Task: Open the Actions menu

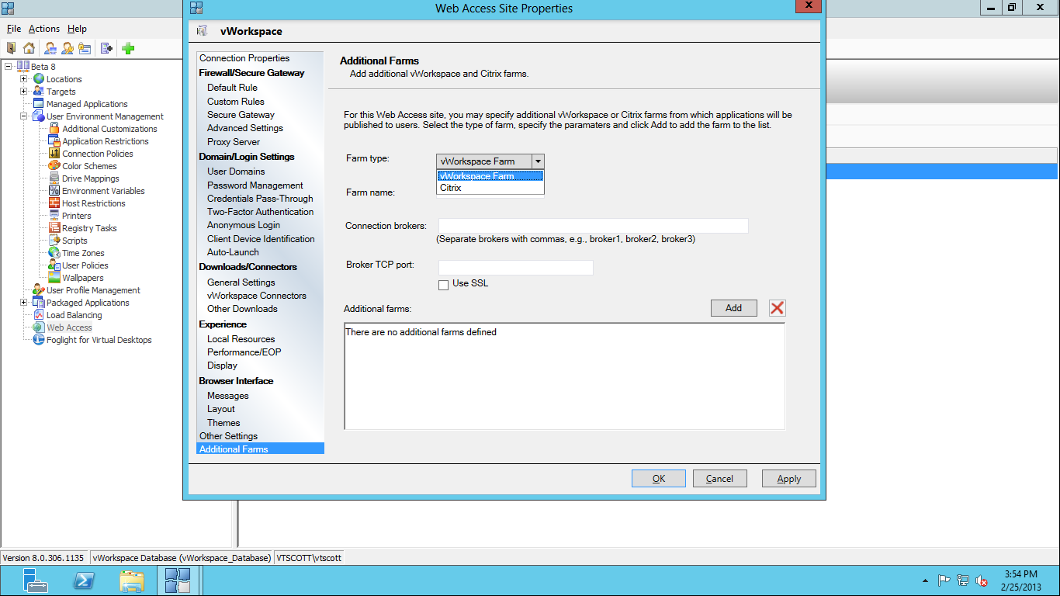Action: coord(43,29)
